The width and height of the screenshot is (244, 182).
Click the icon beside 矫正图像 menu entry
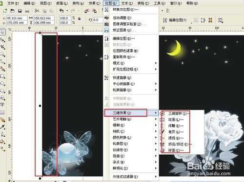tap(106, 30)
